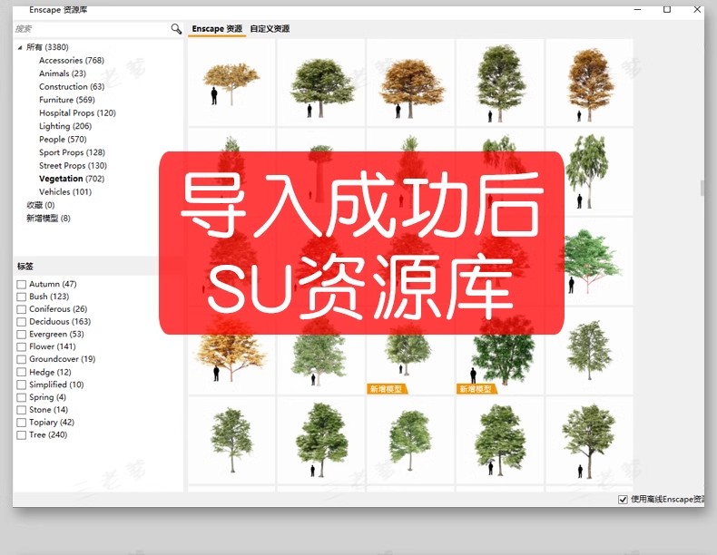The width and height of the screenshot is (717, 555).
Task: Check Groundcover (19) tag
Action: pos(22,360)
